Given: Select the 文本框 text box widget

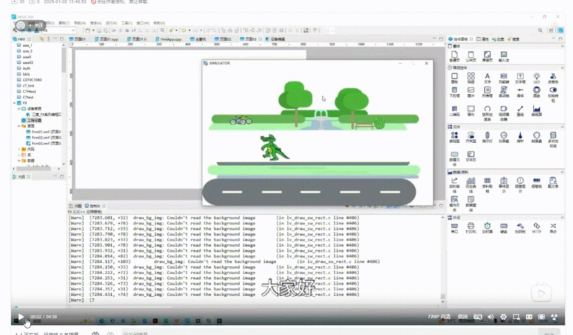Looking at the screenshot, I should coord(520,78).
